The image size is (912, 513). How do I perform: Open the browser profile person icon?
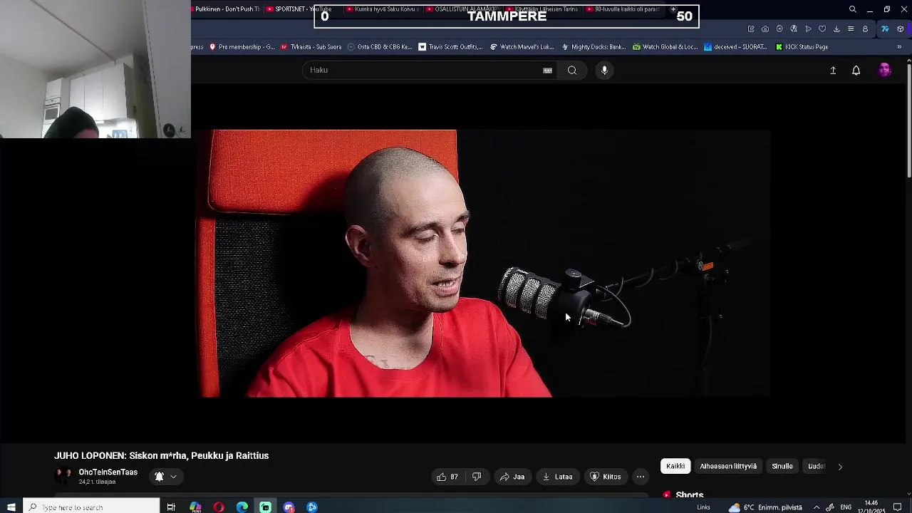pyautogui.click(x=865, y=29)
